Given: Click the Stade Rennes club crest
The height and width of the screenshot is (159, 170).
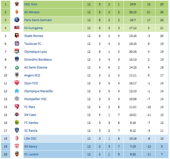Looking at the screenshot, I should click(17, 36).
